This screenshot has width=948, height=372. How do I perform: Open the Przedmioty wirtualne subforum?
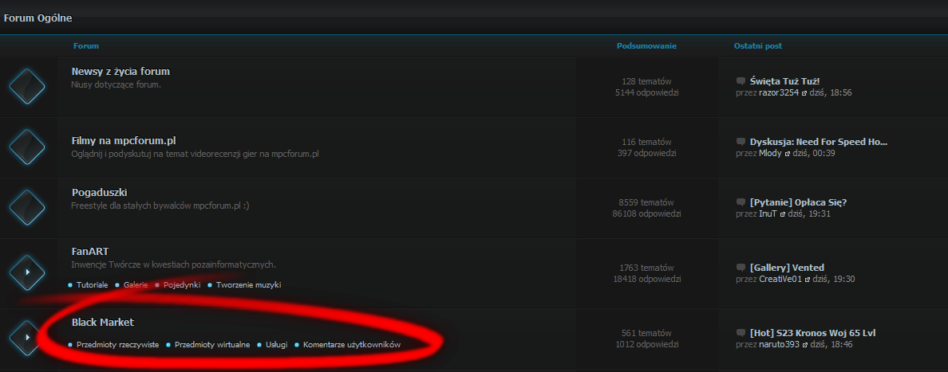coord(212,345)
